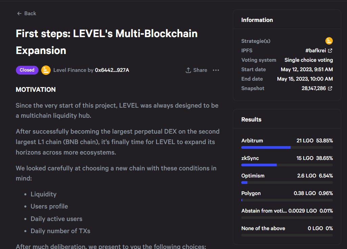Click the Information panel heading
The height and width of the screenshot is (249, 347).
257,20
